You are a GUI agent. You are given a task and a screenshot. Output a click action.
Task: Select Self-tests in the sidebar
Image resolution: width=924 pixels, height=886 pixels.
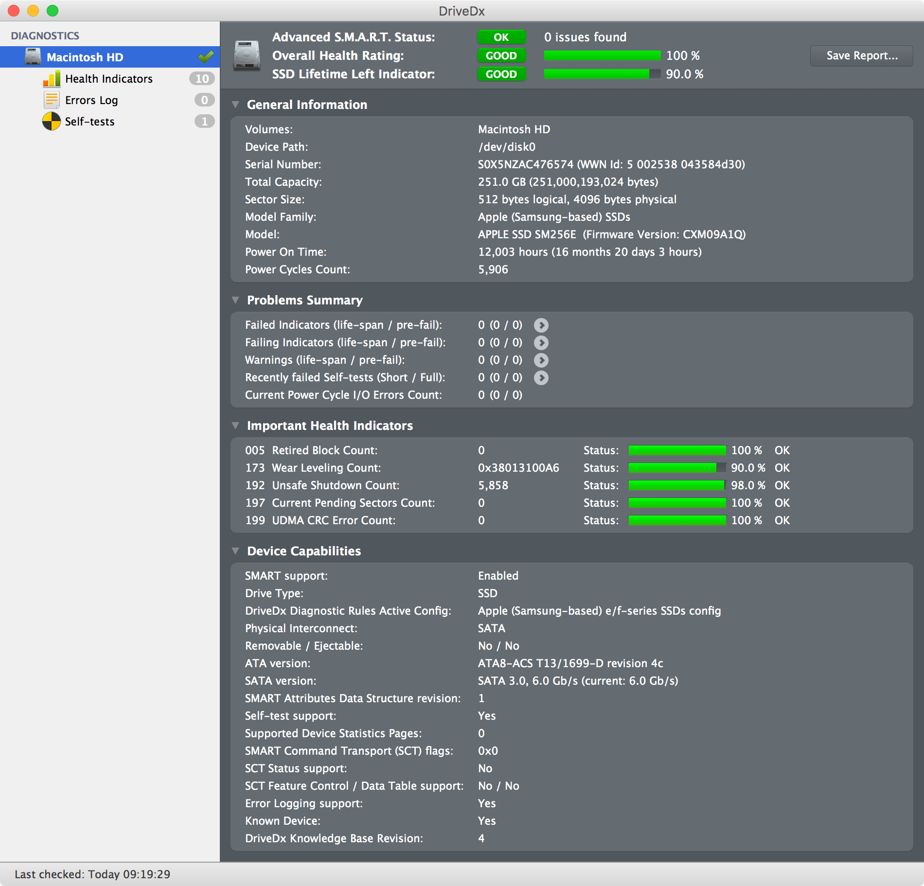[x=90, y=122]
